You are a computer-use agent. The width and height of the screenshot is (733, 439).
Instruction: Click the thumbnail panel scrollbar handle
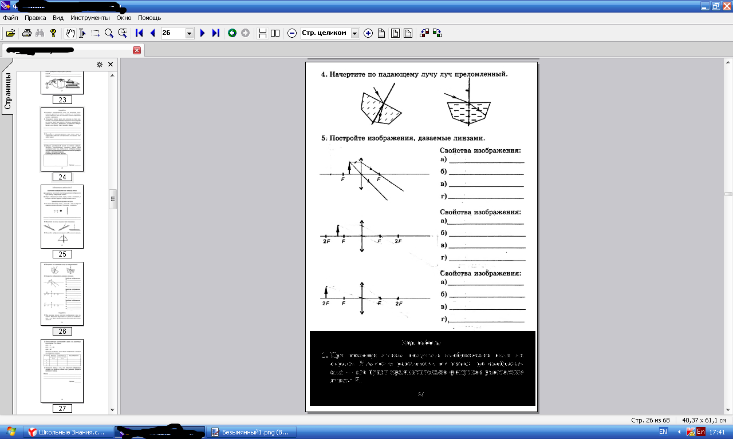pyautogui.click(x=113, y=199)
